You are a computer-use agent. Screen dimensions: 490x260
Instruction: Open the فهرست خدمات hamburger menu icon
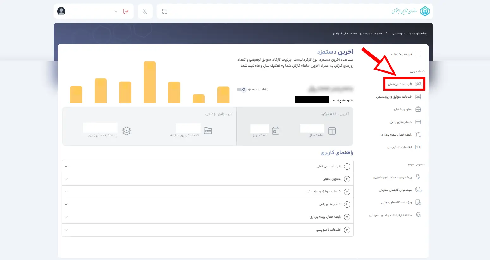point(418,54)
